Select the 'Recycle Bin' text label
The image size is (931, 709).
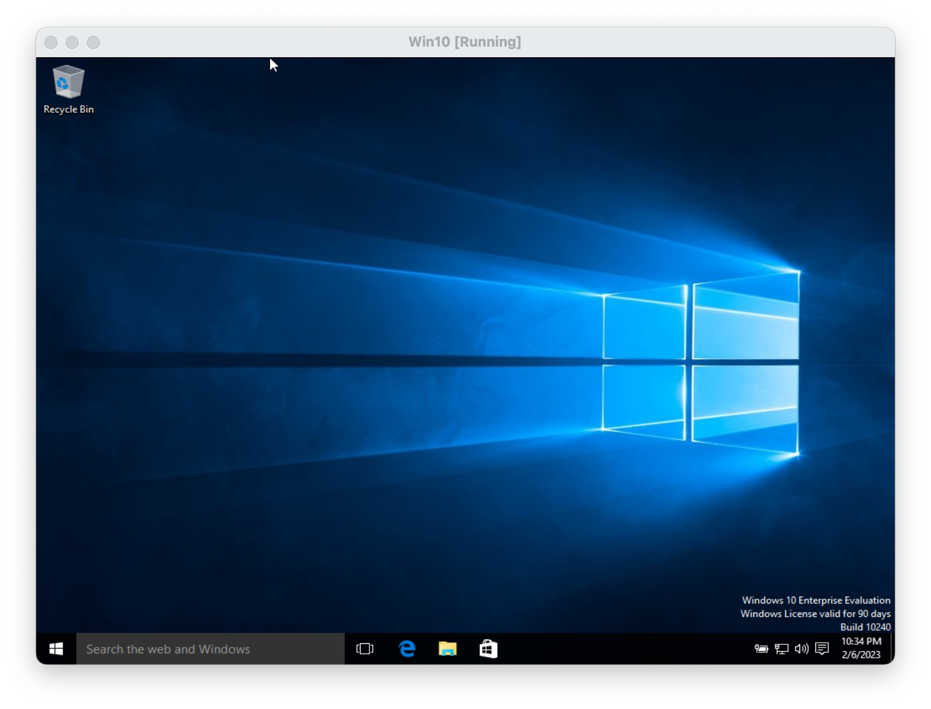pyautogui.click(x=68, y=109)
